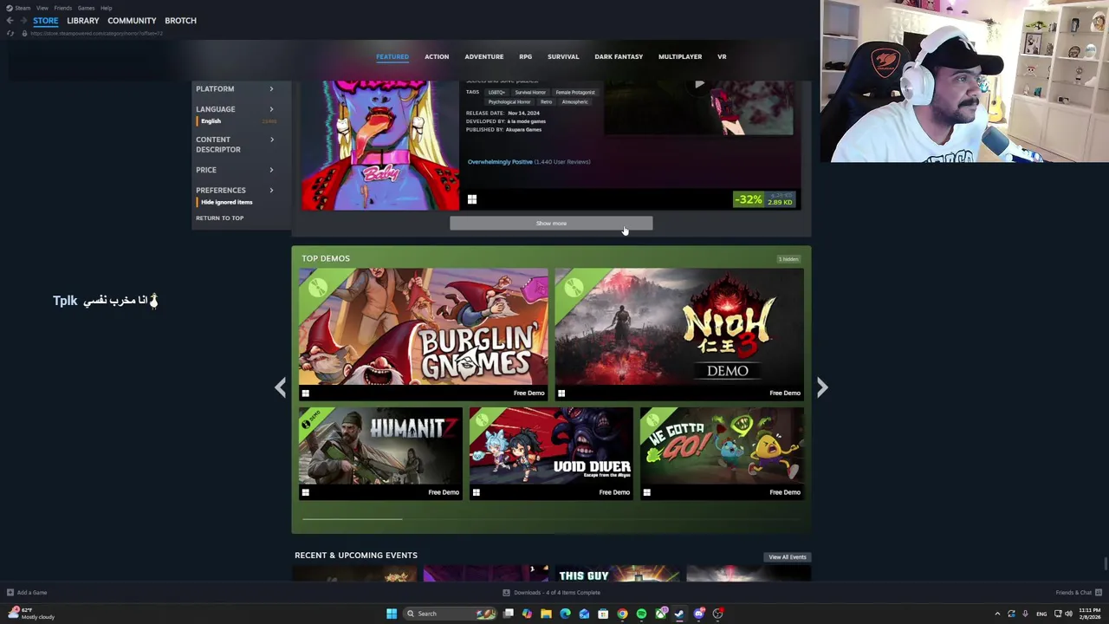Open the Games menu
The height and width of the screenshot is (624, 1109).
[86, 8]
